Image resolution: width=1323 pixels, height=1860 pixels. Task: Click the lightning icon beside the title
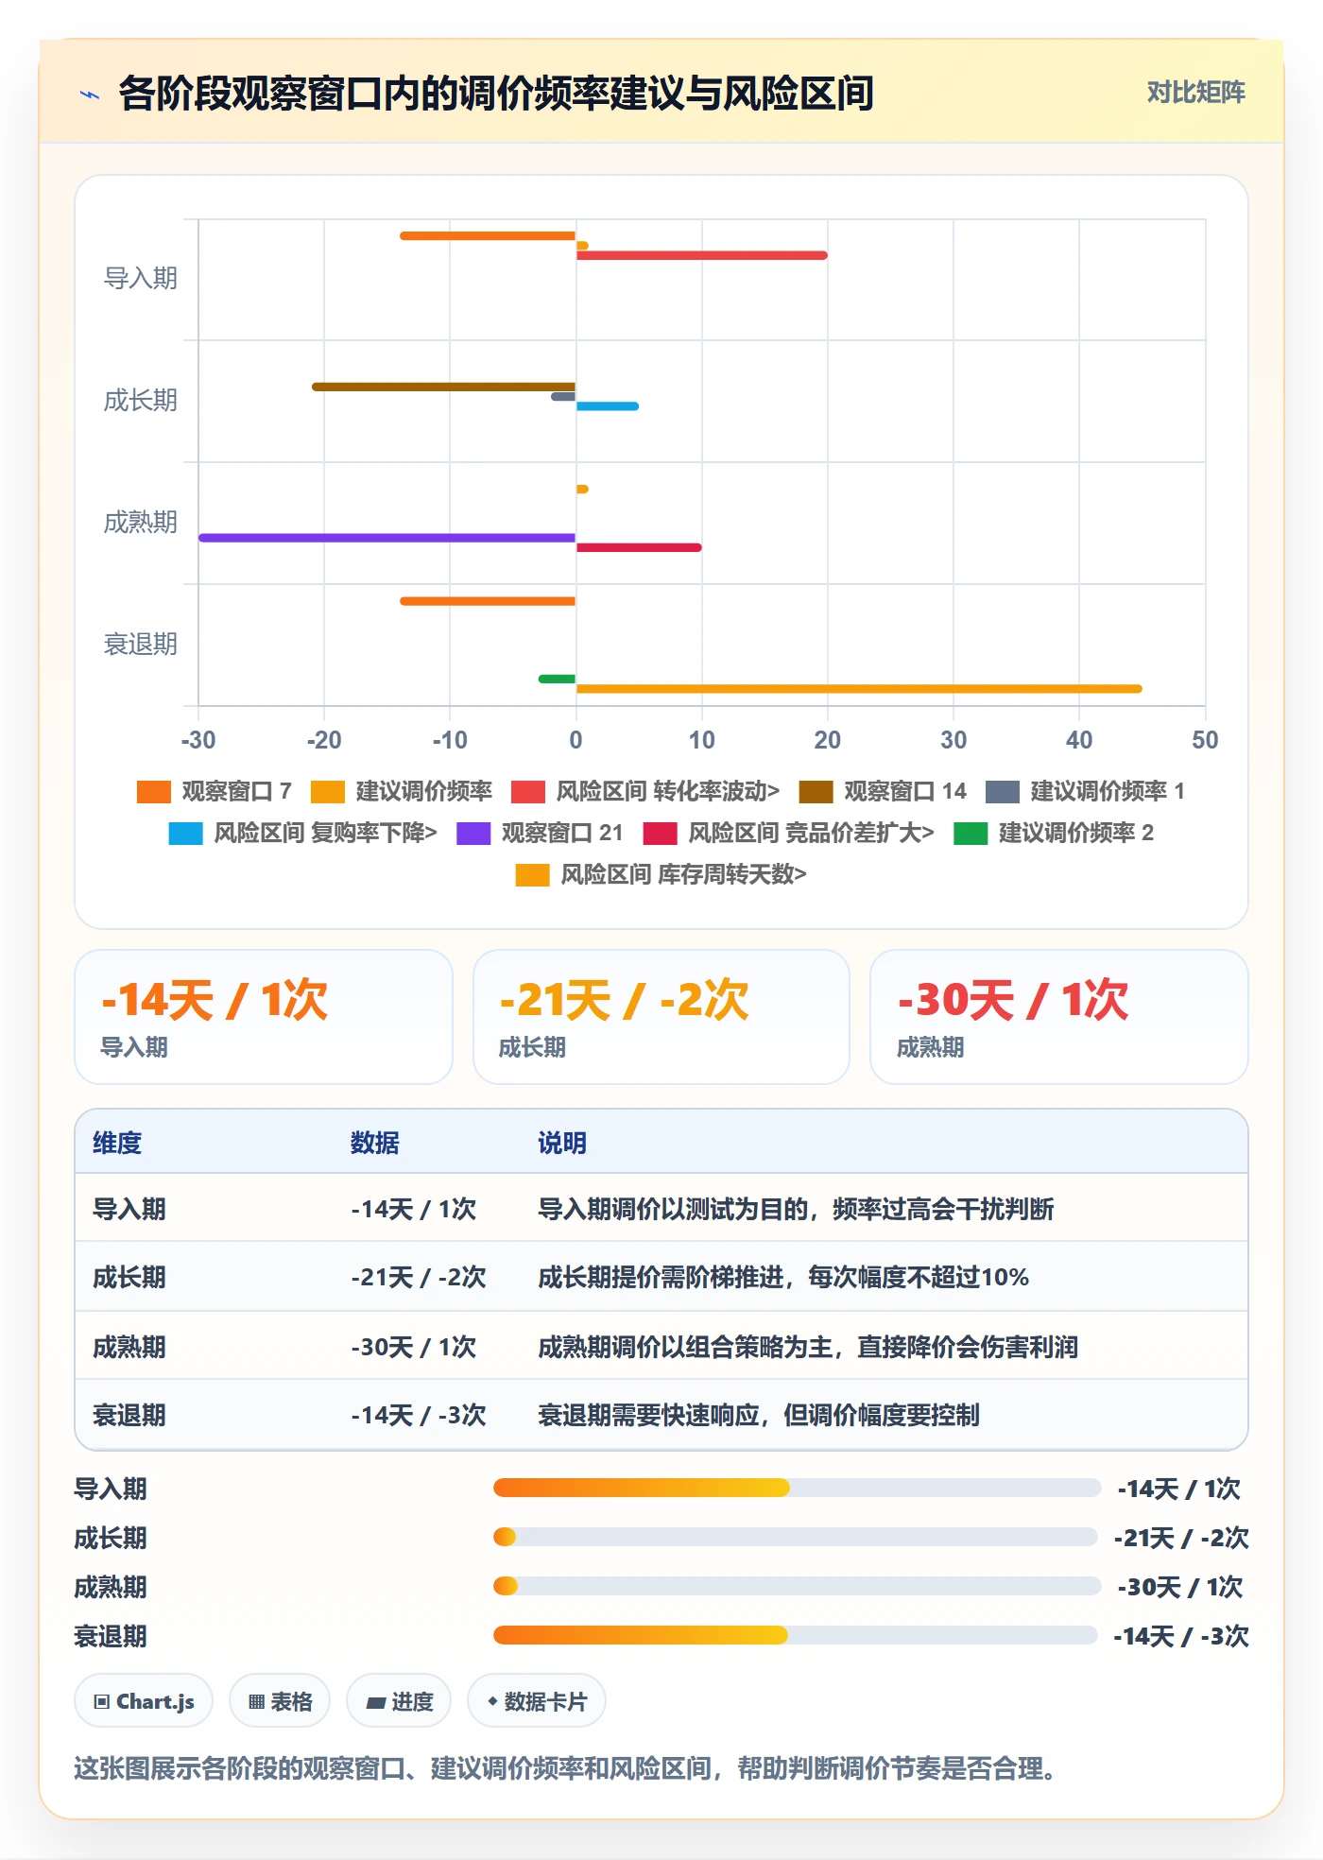[x=90, y=95]
